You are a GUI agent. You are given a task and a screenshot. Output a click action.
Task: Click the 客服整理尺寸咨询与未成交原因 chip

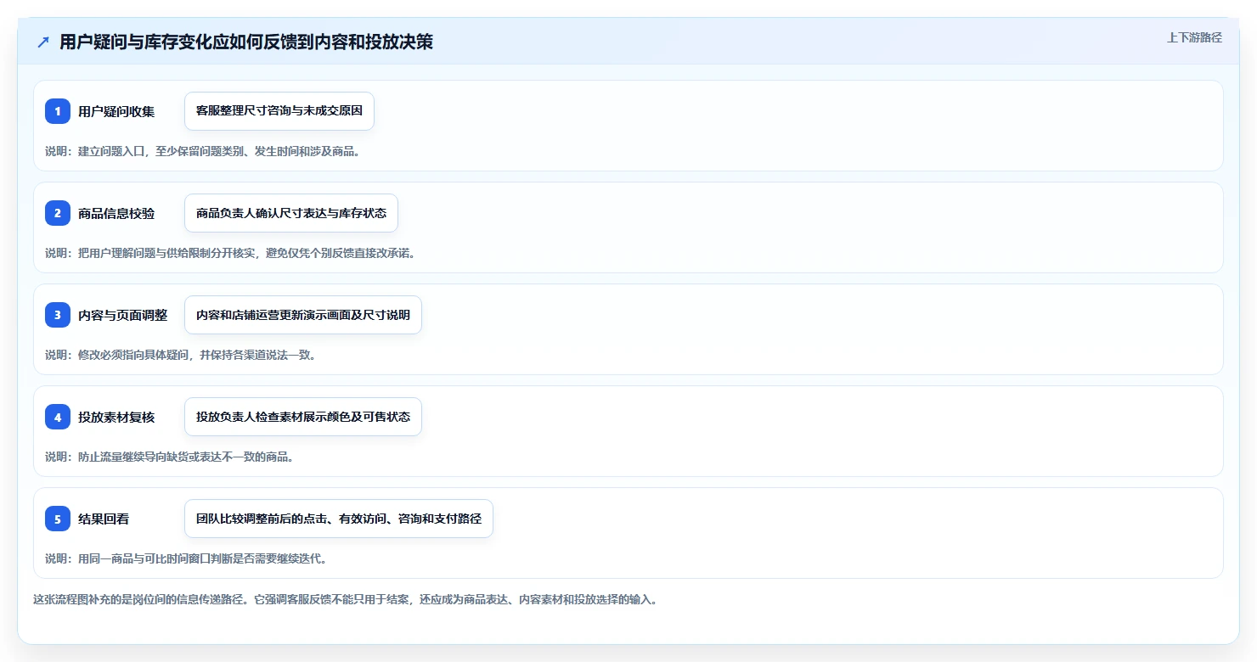click(x=279, y=111)
